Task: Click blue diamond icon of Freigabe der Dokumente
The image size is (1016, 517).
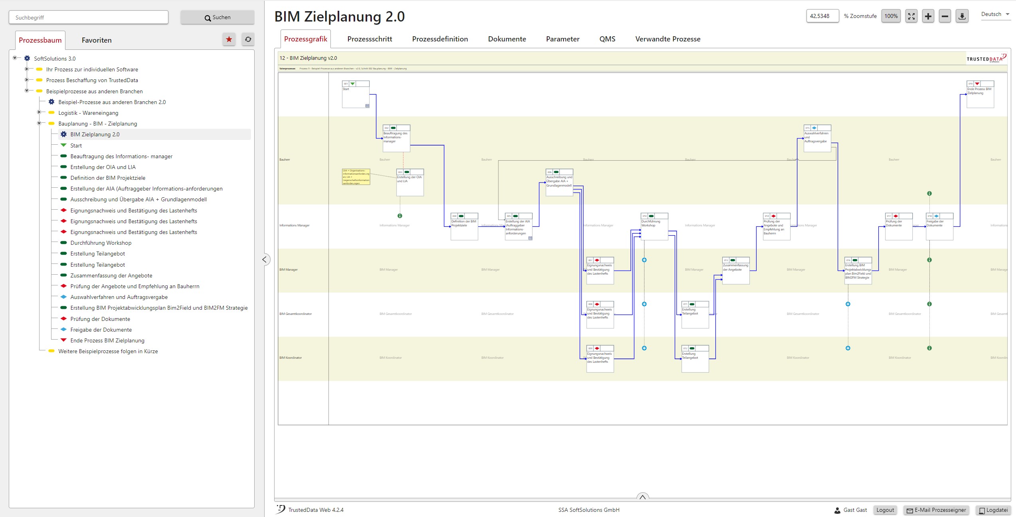Action: tap(63, 329)
